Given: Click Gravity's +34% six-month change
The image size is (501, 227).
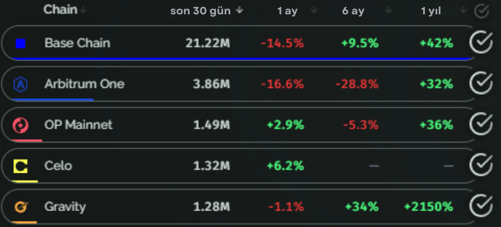Looking at the screenshot, I should tap(362, 207).
